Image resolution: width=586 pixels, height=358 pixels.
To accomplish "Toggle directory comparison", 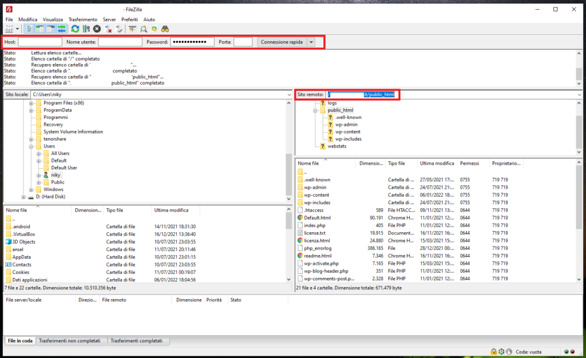I will (x=144, y=29).
